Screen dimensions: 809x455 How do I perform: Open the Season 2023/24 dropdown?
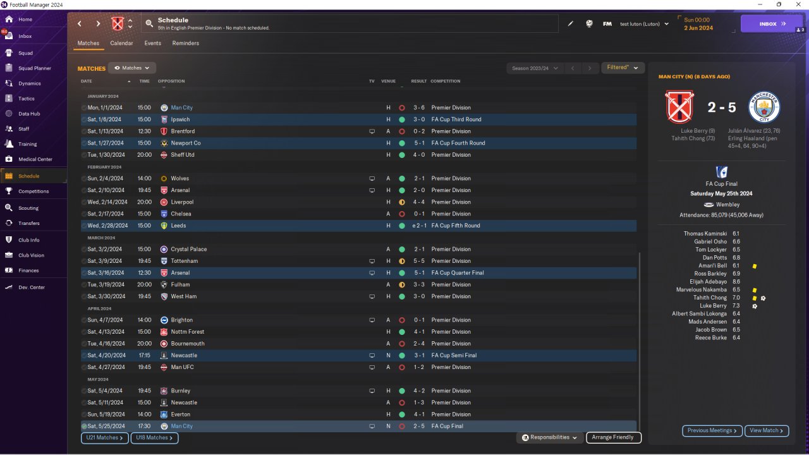point(533,68)
